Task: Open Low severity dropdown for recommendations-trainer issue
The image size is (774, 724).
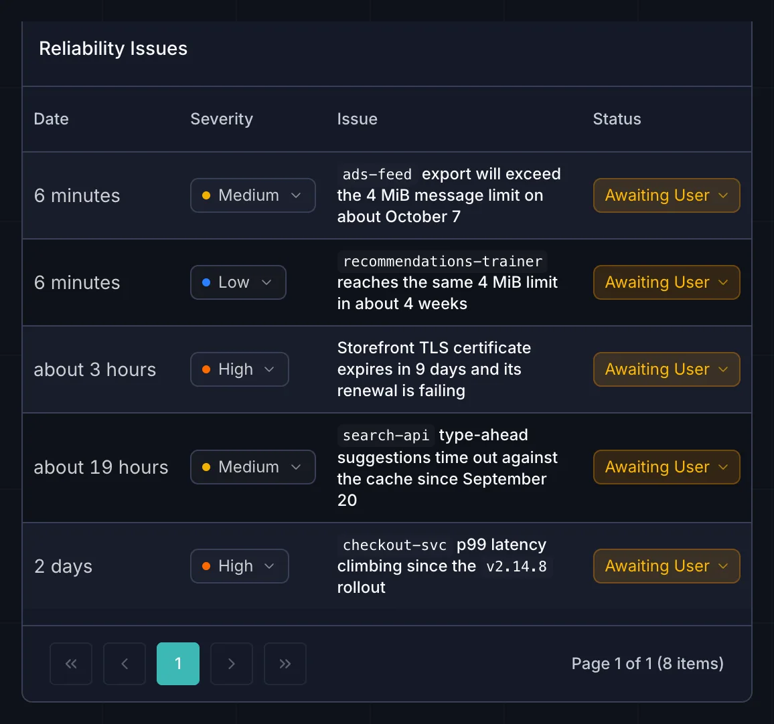Action: pyautogui.click(x=238, y=282)
